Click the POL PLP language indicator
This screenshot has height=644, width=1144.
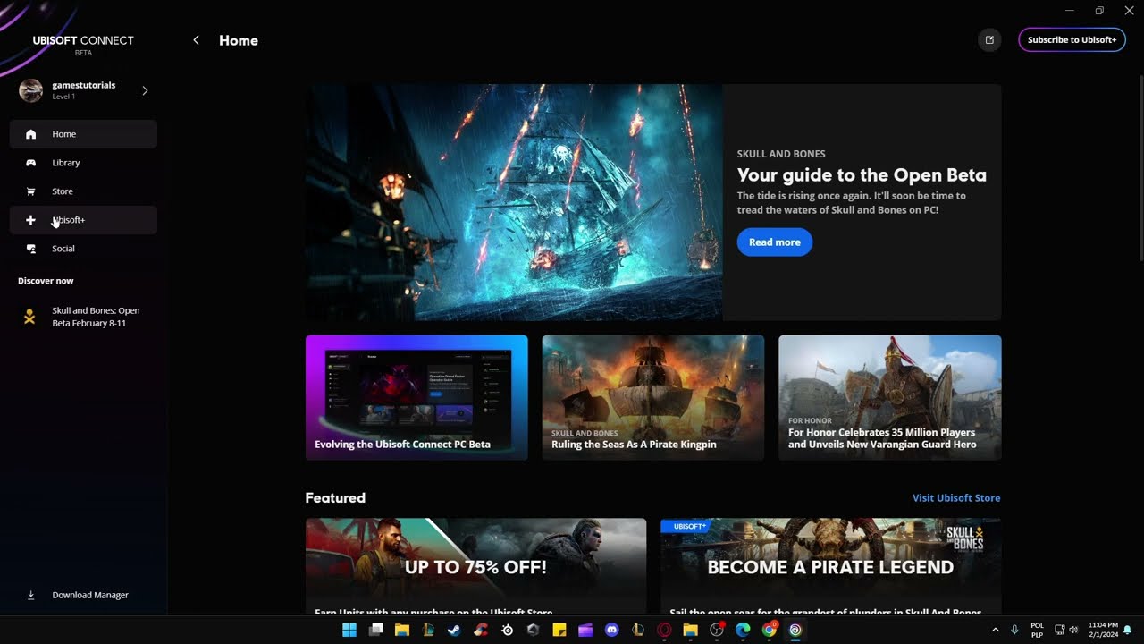1038,630
